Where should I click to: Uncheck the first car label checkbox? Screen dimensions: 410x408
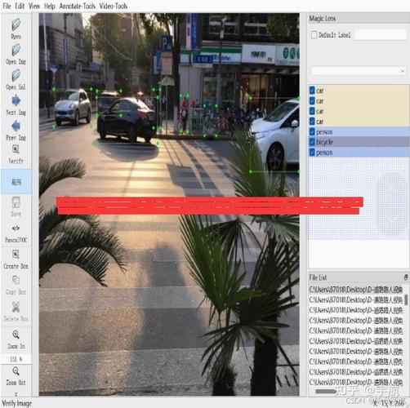(x=312, y=91)
